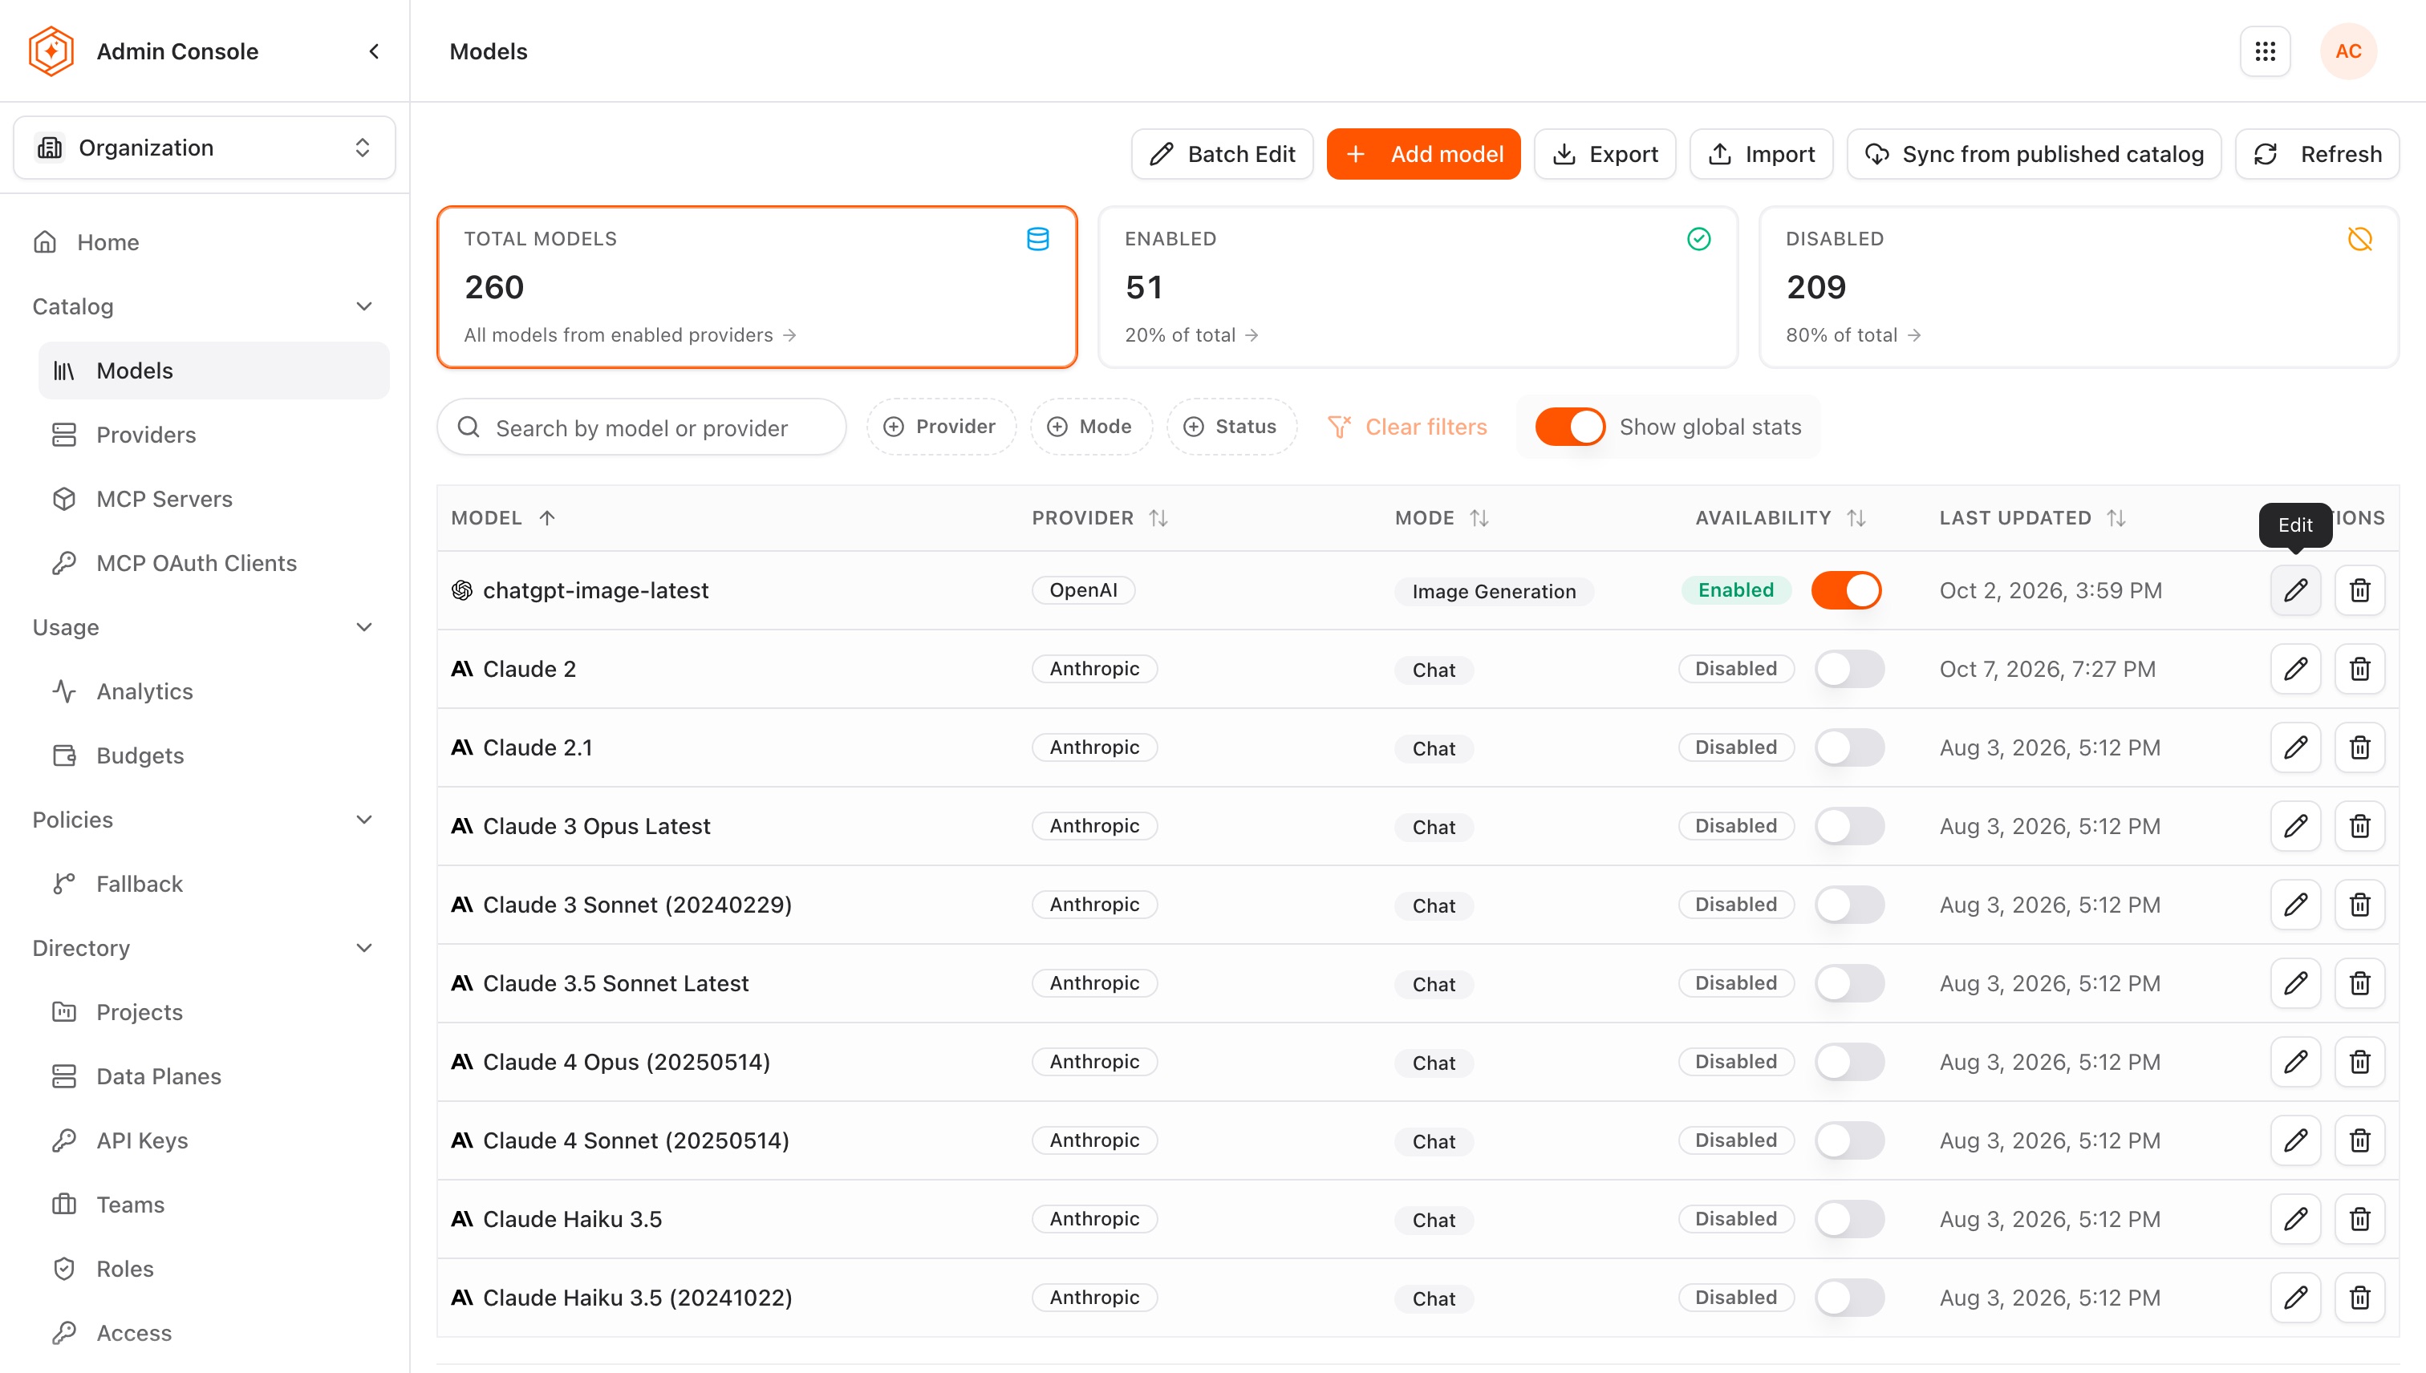Open Analytics from the sidebar
Viewport: 2426px width, 1373px height.
213,691
